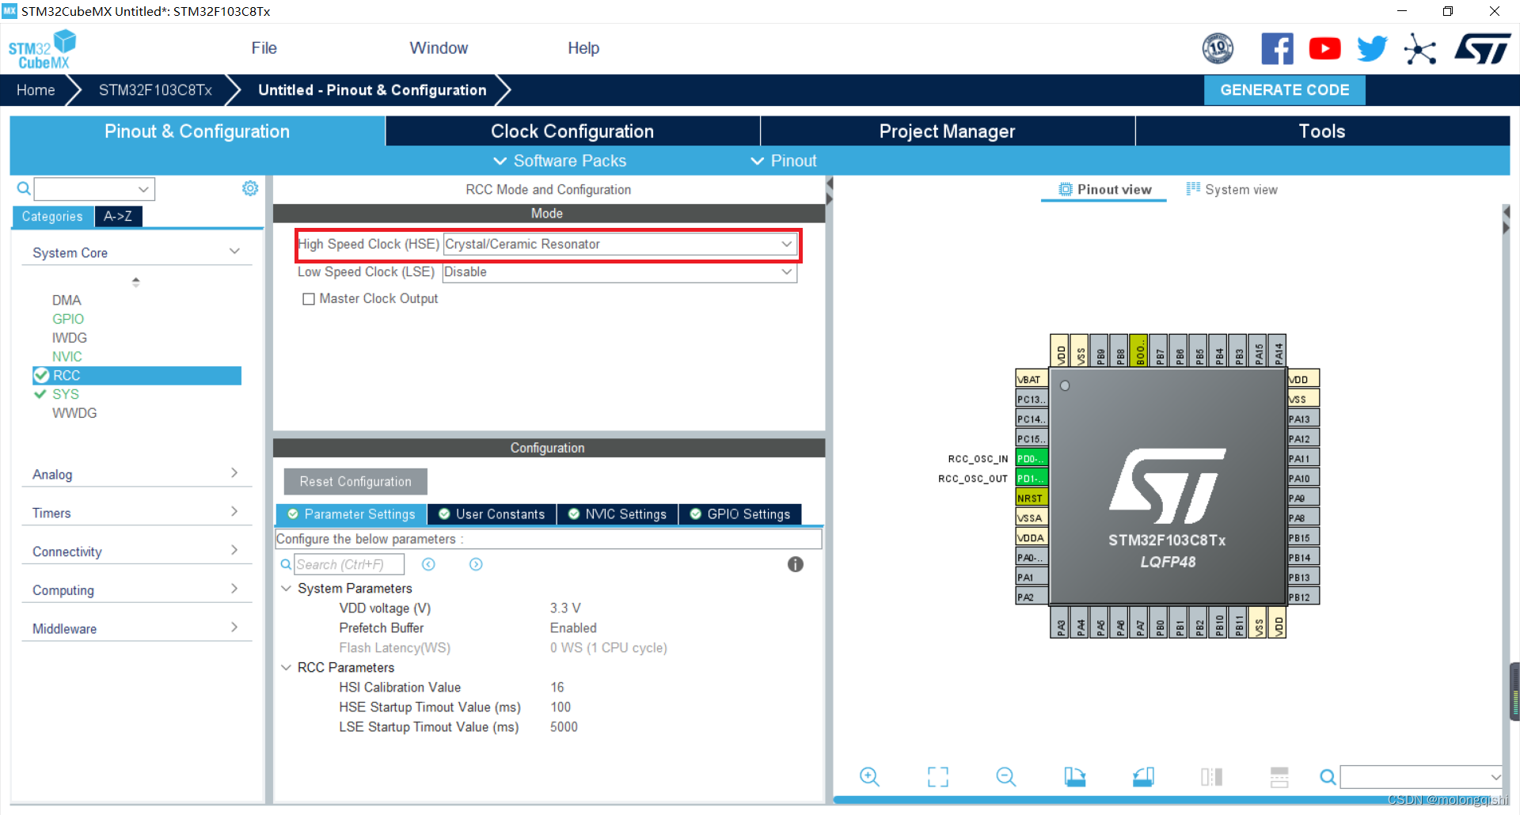Open the NVIC Settings tab

(x=617, y=514)
